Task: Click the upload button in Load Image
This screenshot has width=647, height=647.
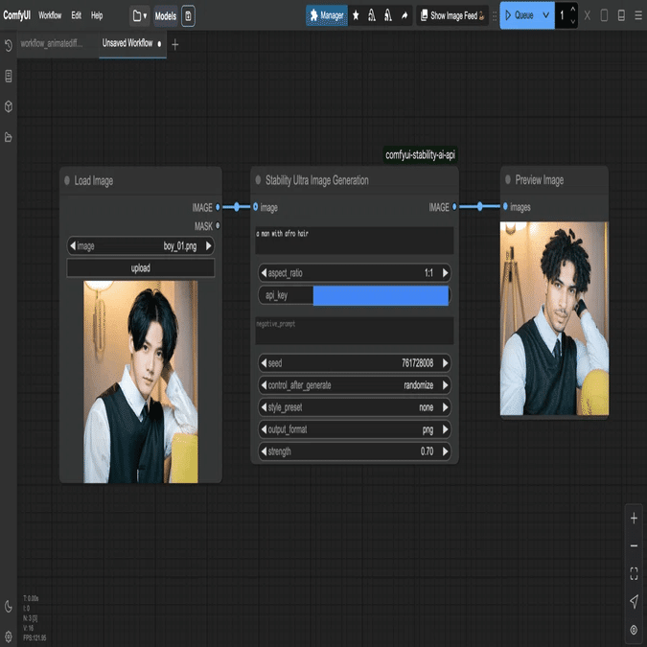Action: point(140,268)
